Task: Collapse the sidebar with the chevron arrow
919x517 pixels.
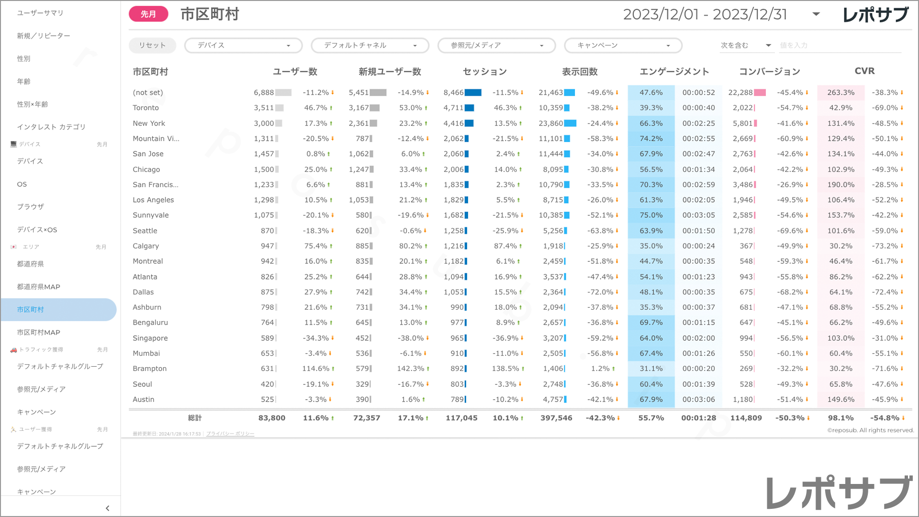Action: click(x=107, y=508)
